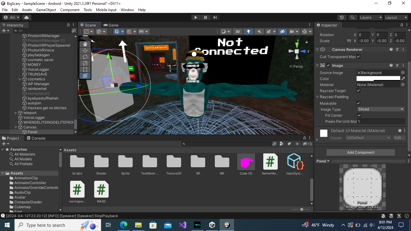Toggle Scene lighting bulb icon
This screenshot has height=231, width=411.
click(248, 31)
